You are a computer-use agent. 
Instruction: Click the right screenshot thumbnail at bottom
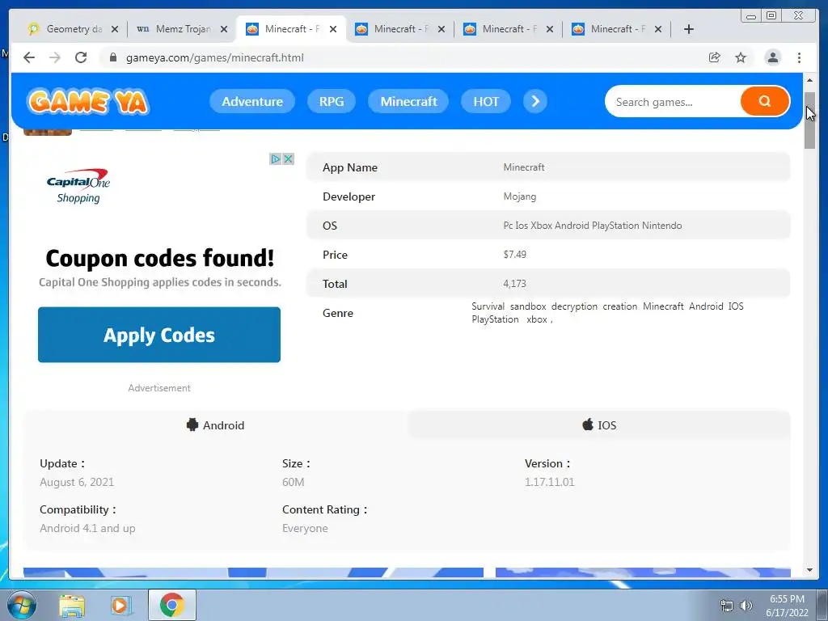(x=643, y=572)
